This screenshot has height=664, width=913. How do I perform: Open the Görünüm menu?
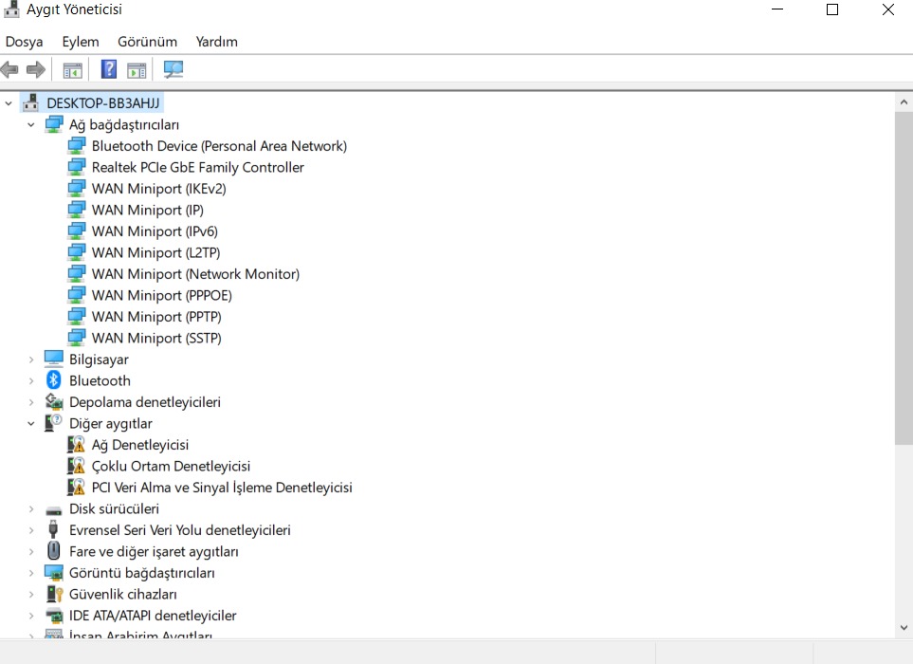tap(147, 42)
